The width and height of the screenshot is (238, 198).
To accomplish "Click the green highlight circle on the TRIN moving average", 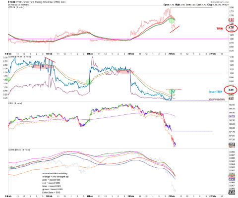I will 172,20.
